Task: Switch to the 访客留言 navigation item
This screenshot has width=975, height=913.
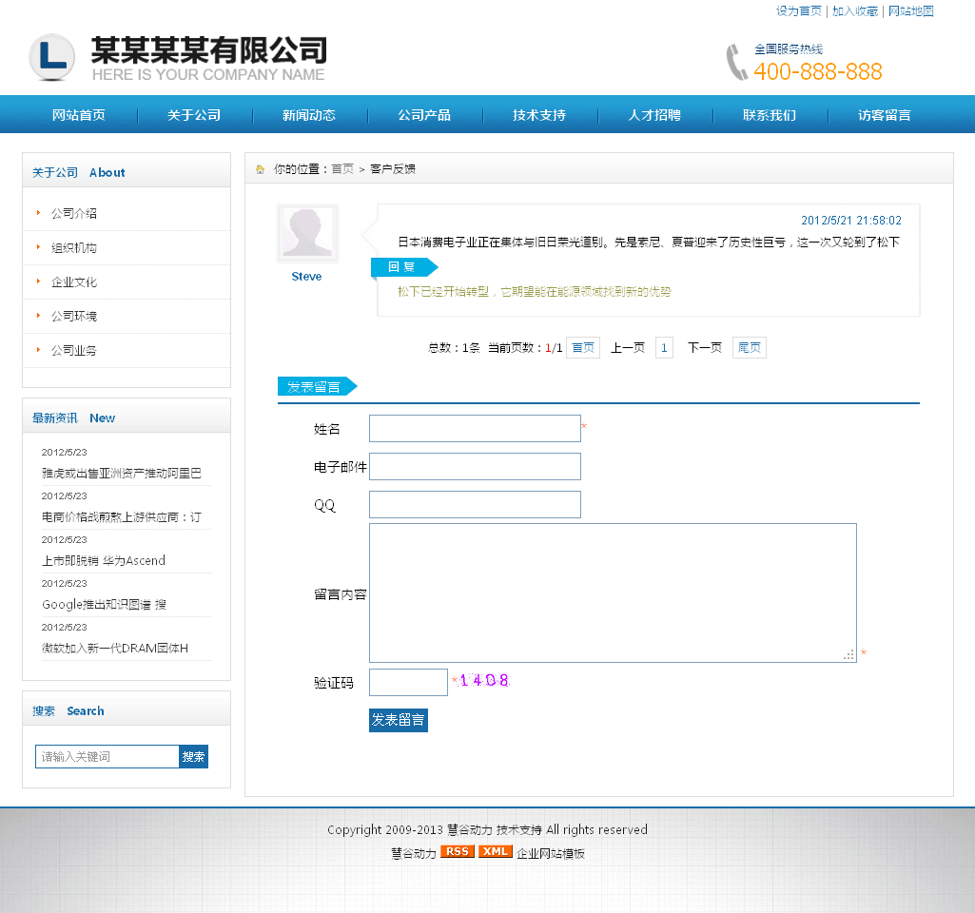Action: tap(885, 114)
